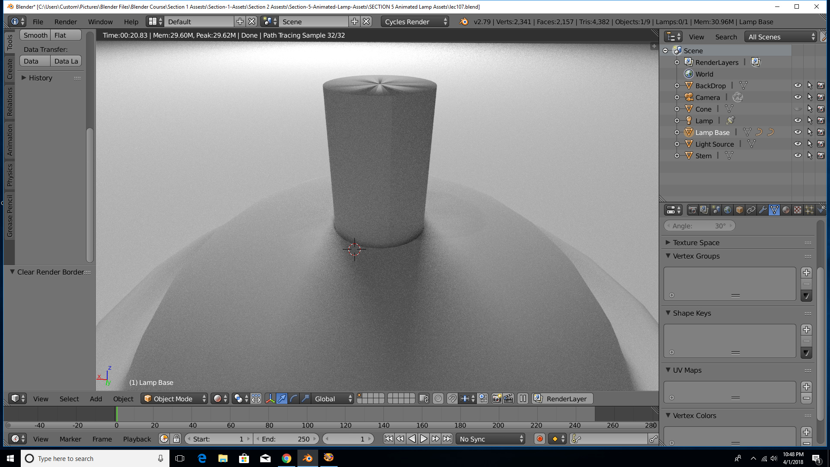Select the scale manipulator icon
830x467 pixels.
click(305, 399)
